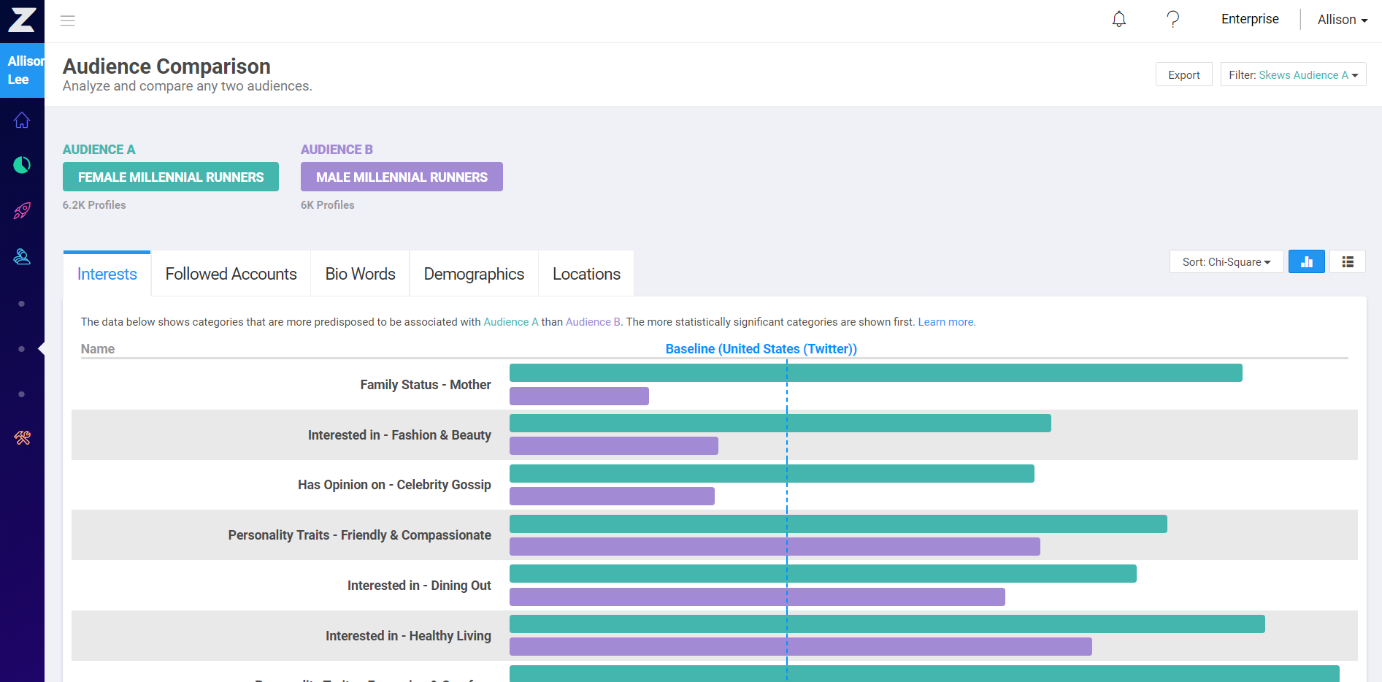Screen dimensions: 1382x682
Task: Select the Female Millennial Runners audience badge
Action: tap(171, 177)
